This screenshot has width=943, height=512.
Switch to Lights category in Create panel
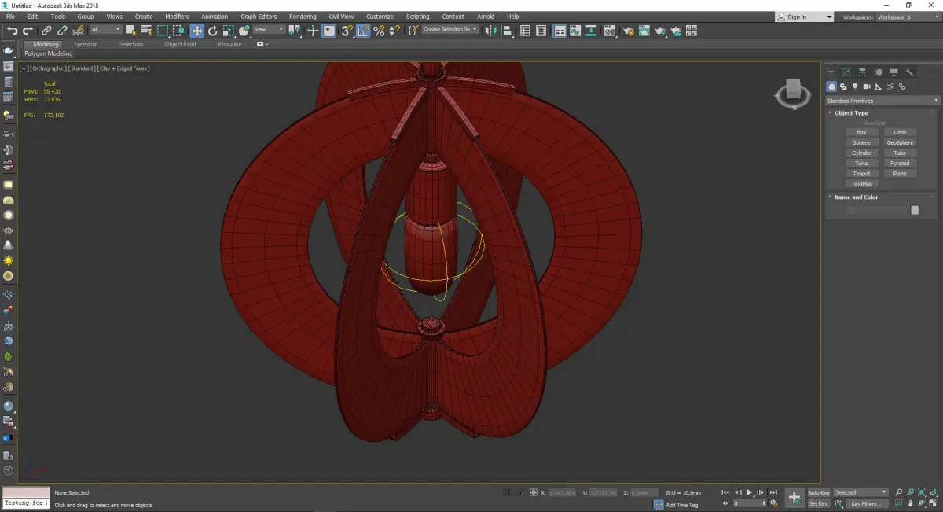coord(854,87)
